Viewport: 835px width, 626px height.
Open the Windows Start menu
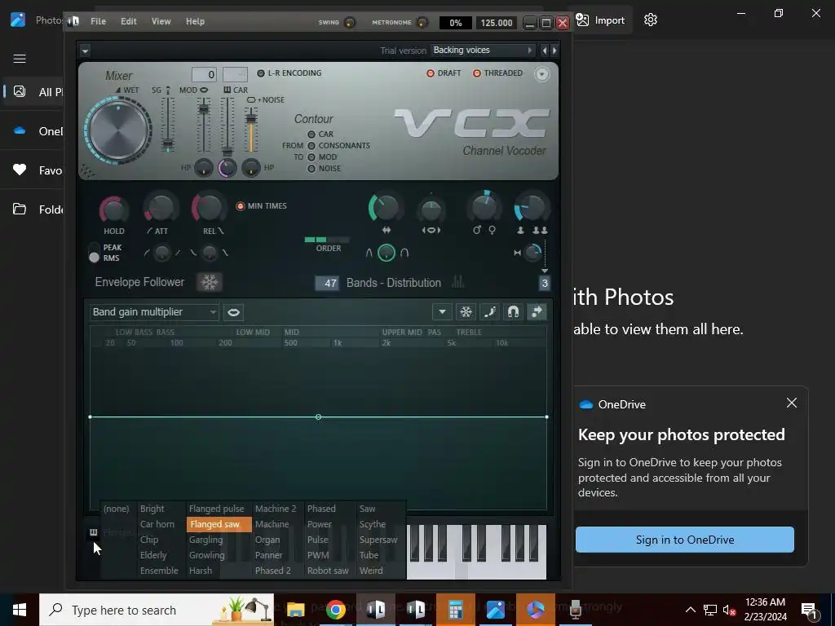(x=20, y=610)
